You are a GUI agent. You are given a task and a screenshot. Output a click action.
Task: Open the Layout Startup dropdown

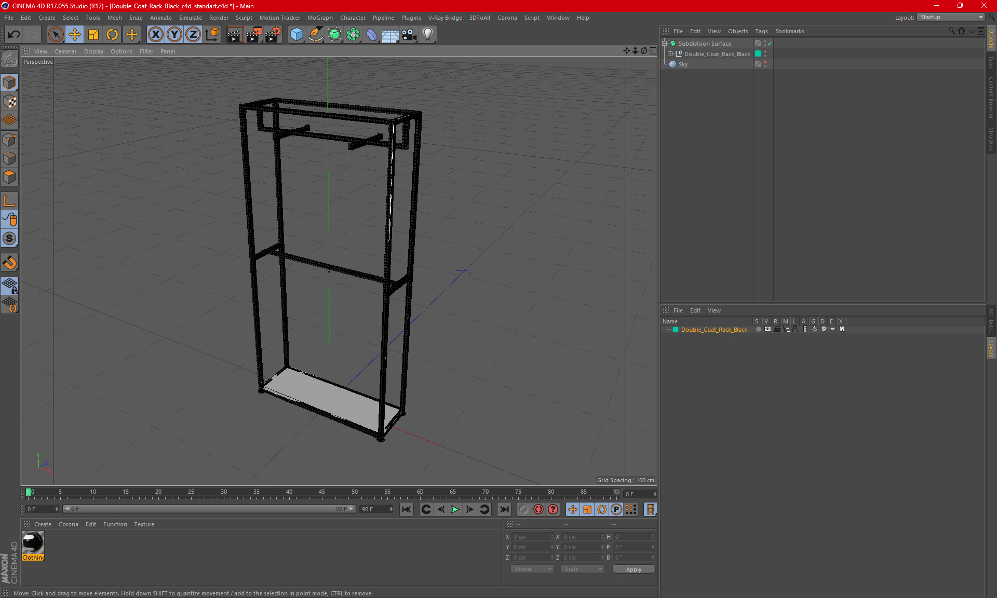click(951, 17)
